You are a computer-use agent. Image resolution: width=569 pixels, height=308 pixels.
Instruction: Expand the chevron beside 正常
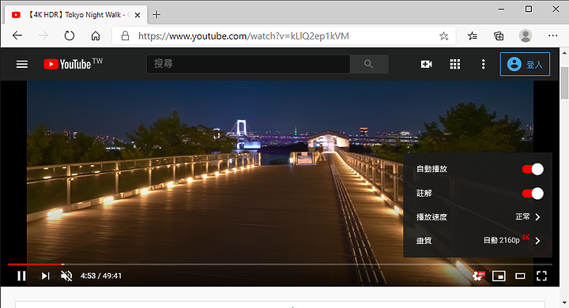[538, 217]
